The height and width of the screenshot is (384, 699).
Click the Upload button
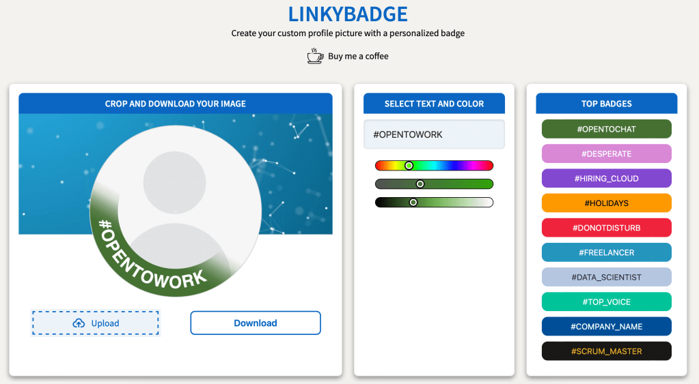tap(95, 323)
